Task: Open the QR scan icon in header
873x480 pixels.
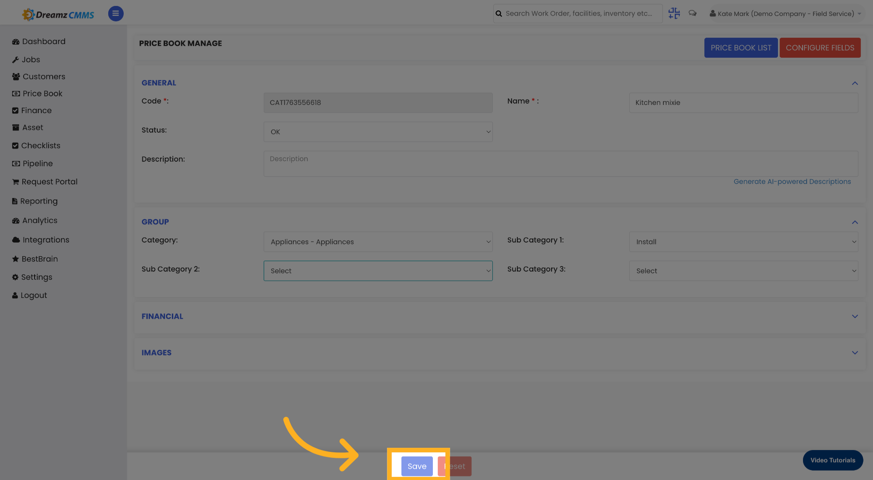Action: point(674,13)
